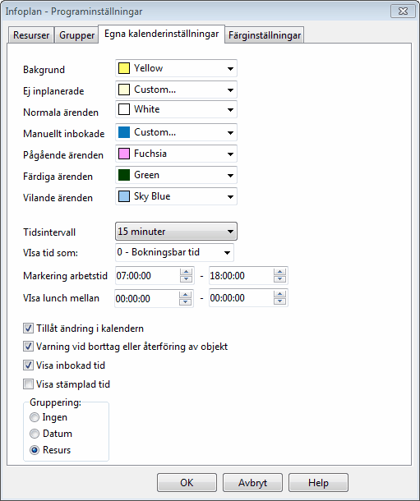Select Datum grouping radio button

[35, 434]
